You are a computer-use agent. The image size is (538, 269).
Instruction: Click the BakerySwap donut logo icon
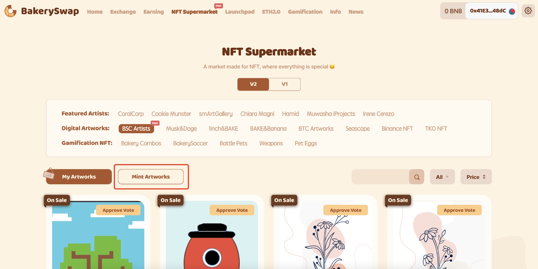pyautogui.click(x=10, y=11)
